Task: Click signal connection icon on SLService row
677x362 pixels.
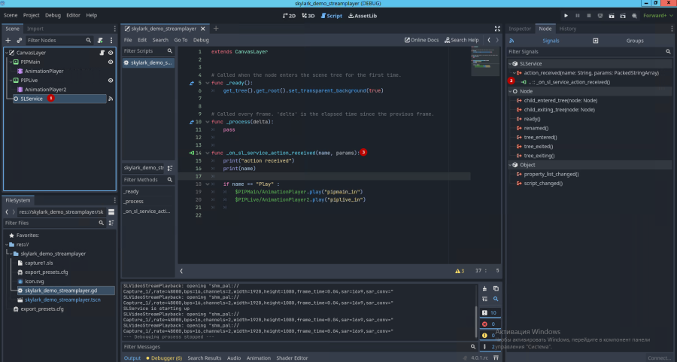Action: tap(111, 99)
